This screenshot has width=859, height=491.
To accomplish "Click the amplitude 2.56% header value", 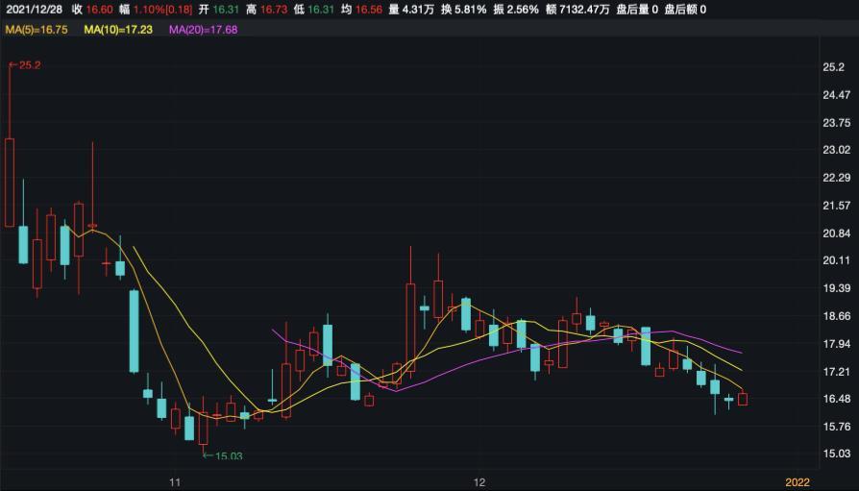I will coord(523,10).
